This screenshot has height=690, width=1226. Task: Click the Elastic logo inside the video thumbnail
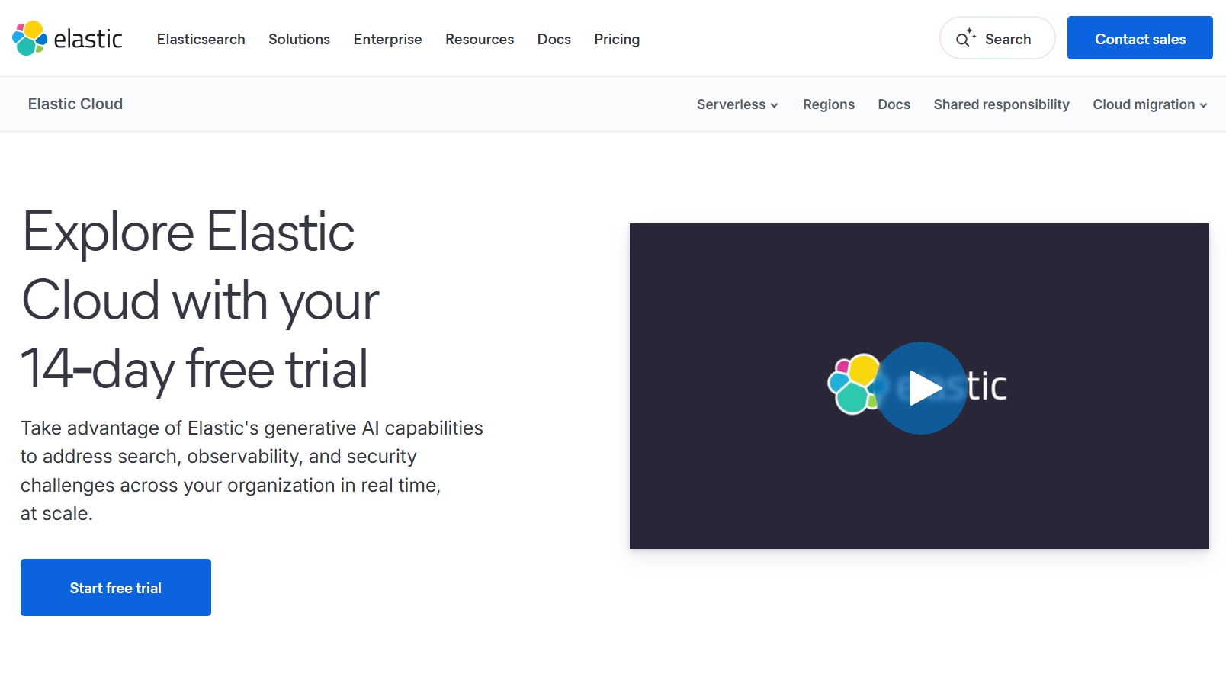click(854, 385)
